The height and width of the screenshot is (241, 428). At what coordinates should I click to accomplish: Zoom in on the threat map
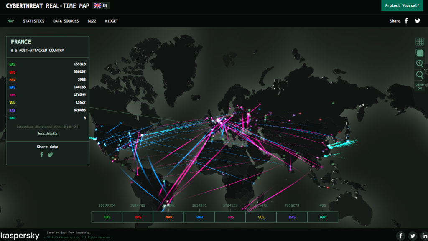click(420, 63)
